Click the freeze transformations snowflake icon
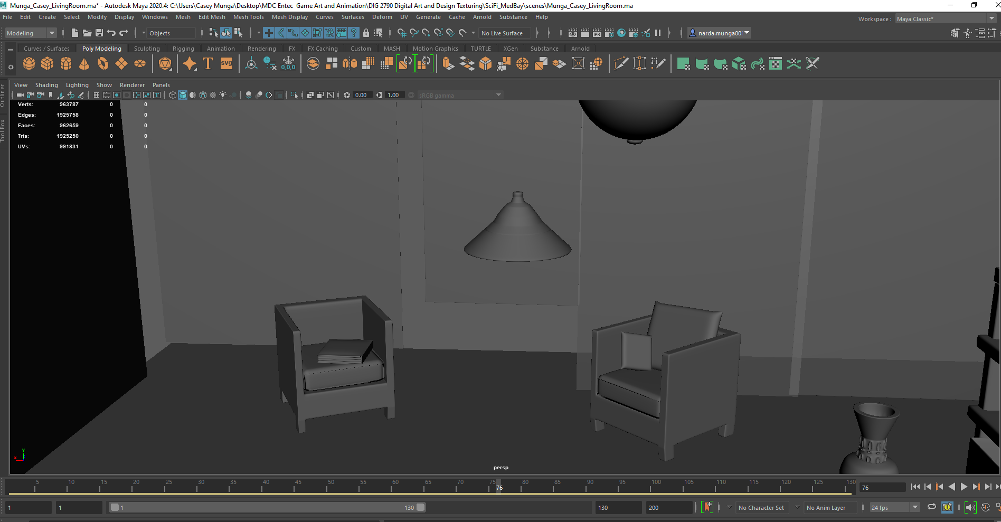 pyautogui.click(x=288, y=64)
